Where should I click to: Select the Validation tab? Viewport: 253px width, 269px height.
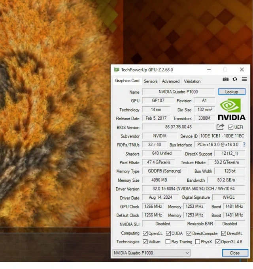(192, 81)
